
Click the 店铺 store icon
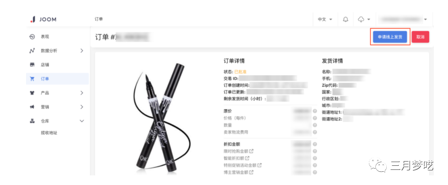32,65
